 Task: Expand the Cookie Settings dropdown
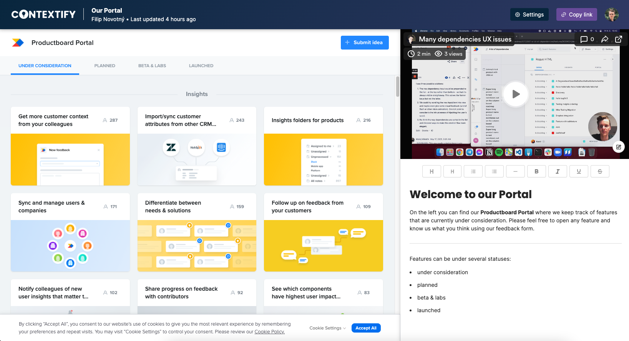[328, 328]
